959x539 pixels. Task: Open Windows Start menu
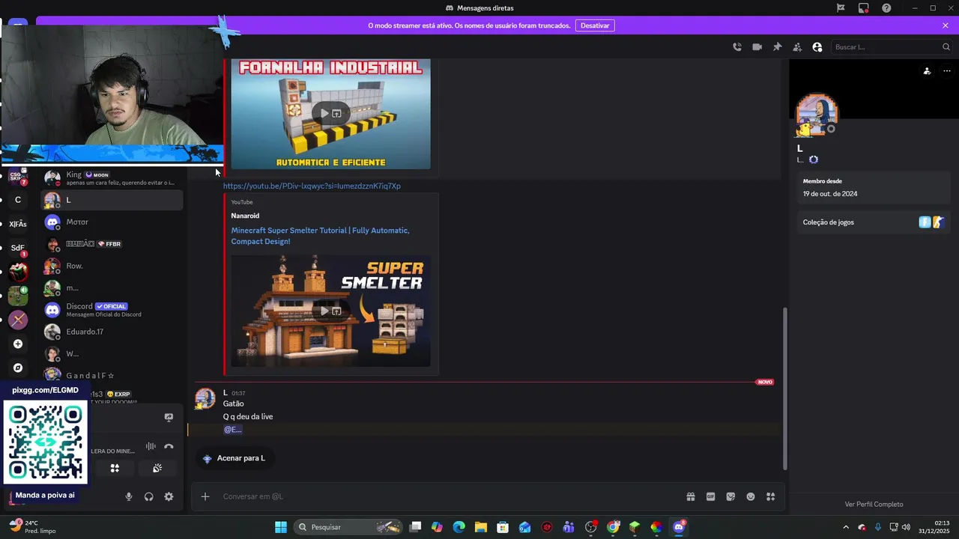point(281,527)
